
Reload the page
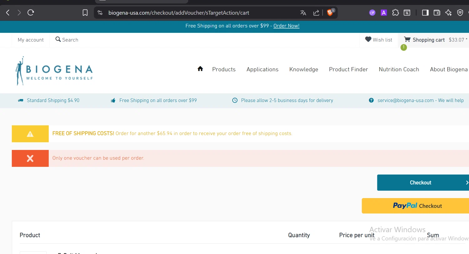coord(31,12)
